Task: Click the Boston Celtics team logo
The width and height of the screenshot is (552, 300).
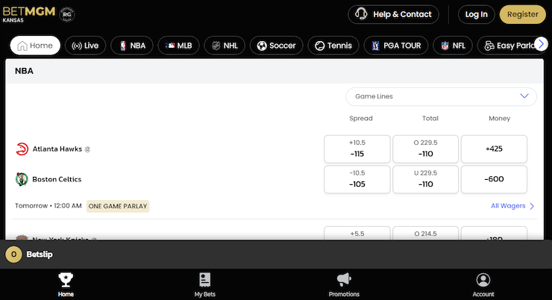Action: point(22,179)
